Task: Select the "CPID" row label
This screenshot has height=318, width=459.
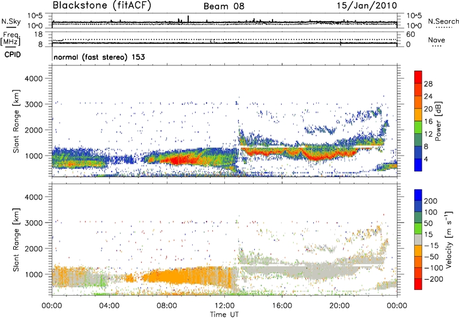Action: [13, 55]
